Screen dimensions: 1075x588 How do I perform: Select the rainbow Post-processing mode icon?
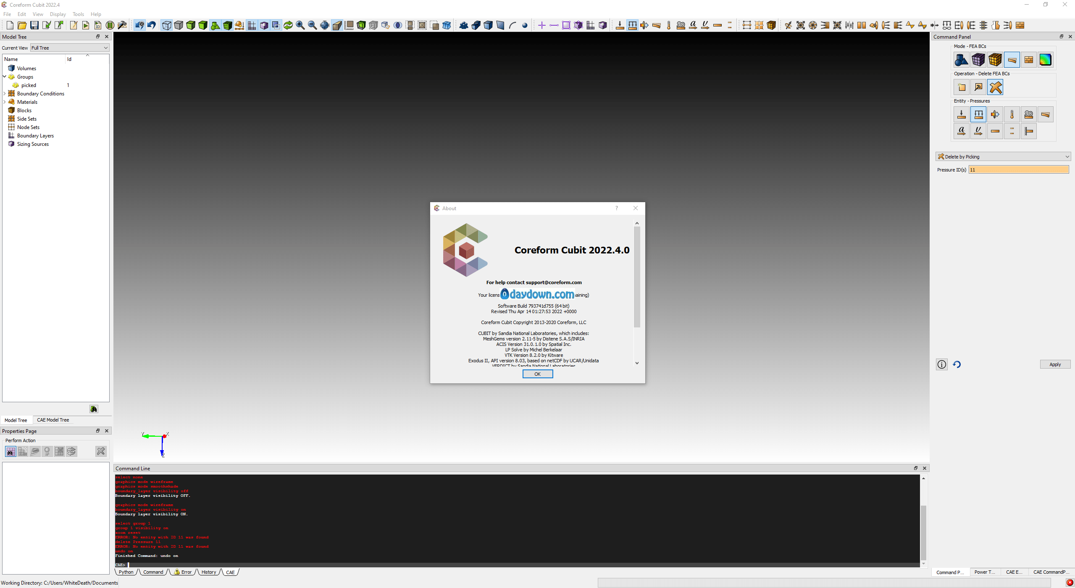click(x=1045, y=60)
